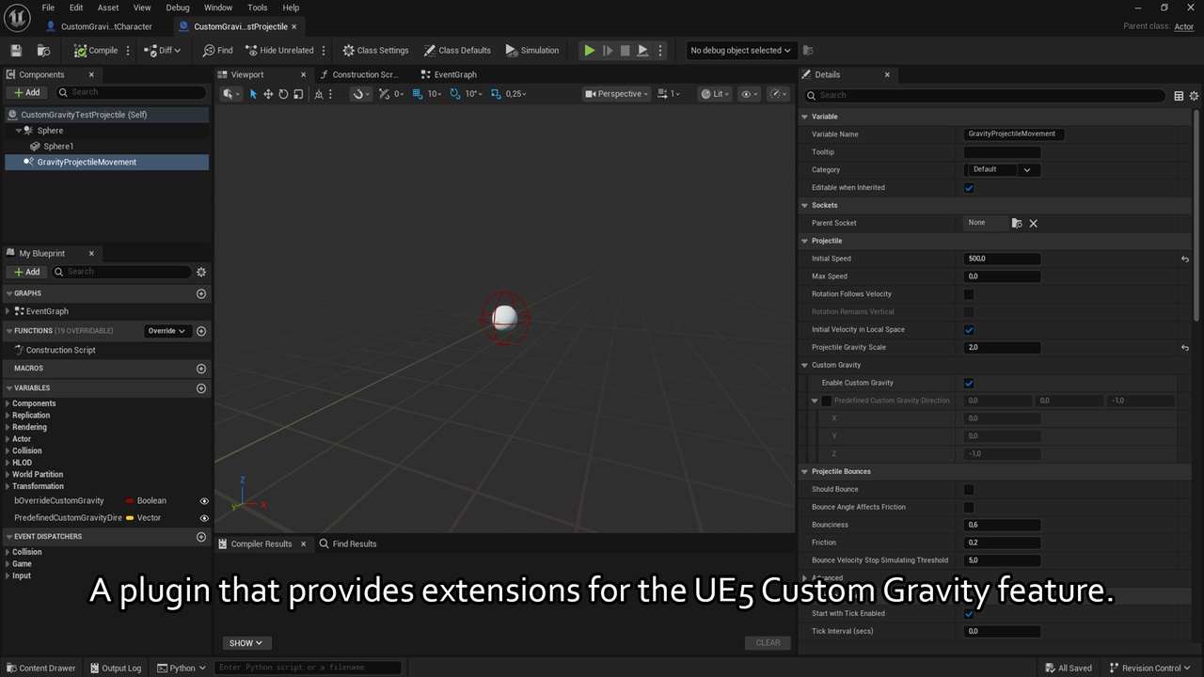The image size is (1204, 677).
Task: Open the Asset menu
Action: (x=108, y=8)
